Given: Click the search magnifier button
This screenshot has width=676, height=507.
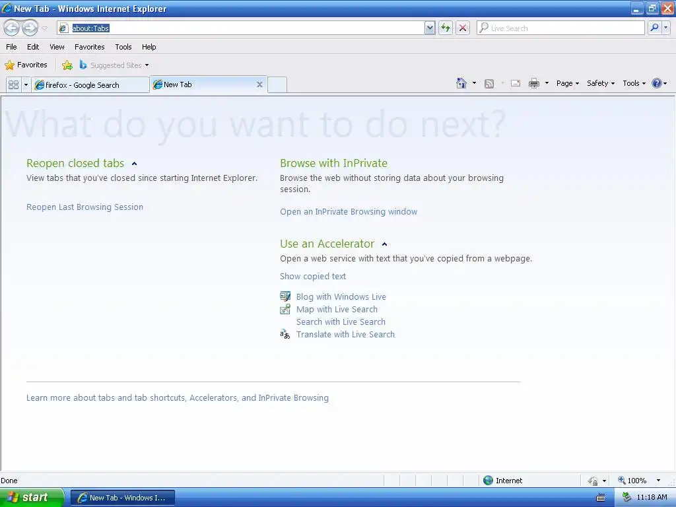Looking at the screenshot, I should point(654,28).
